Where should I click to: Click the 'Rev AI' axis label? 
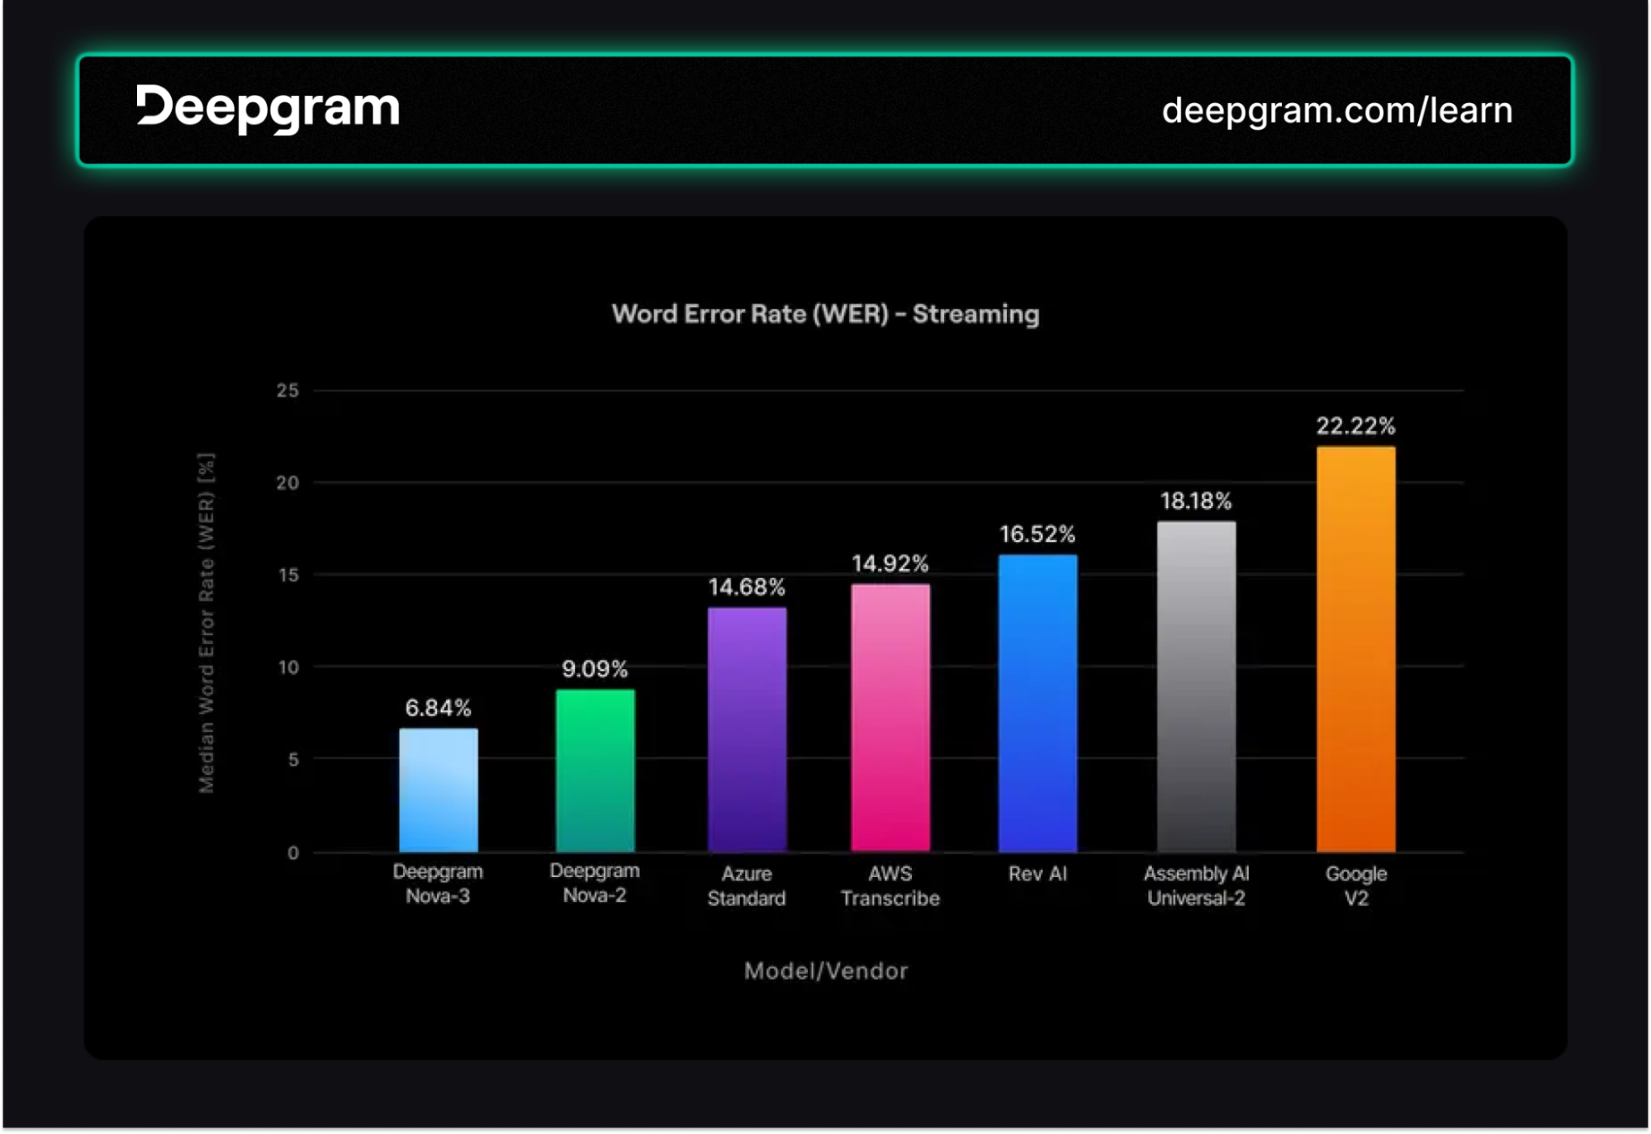(1037, 874)
